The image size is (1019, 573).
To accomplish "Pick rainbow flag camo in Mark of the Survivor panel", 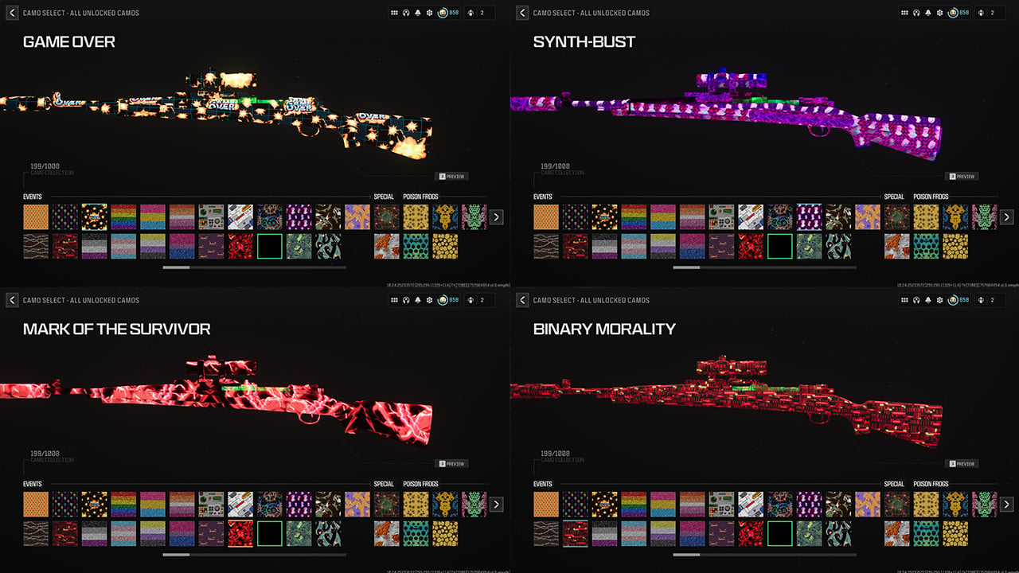I will point(124,505).
